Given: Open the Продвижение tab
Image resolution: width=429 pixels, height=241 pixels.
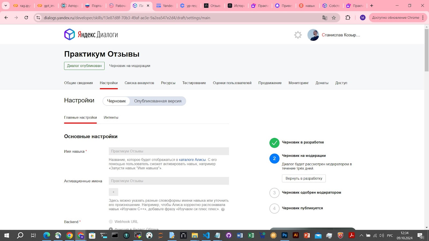Looking at the screenshot, I should click(x=270, y=83).
